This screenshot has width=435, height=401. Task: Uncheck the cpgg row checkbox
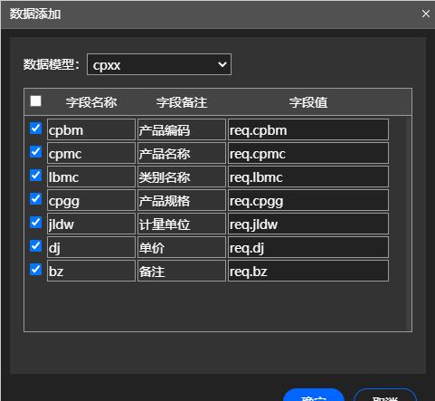[x=35, y=198]
